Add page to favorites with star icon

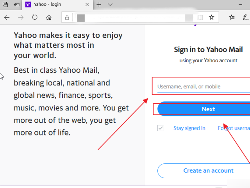(x=212, y=17)
